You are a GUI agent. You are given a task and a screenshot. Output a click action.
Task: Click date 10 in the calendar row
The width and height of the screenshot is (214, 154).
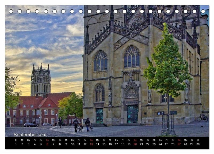(72, 144)
